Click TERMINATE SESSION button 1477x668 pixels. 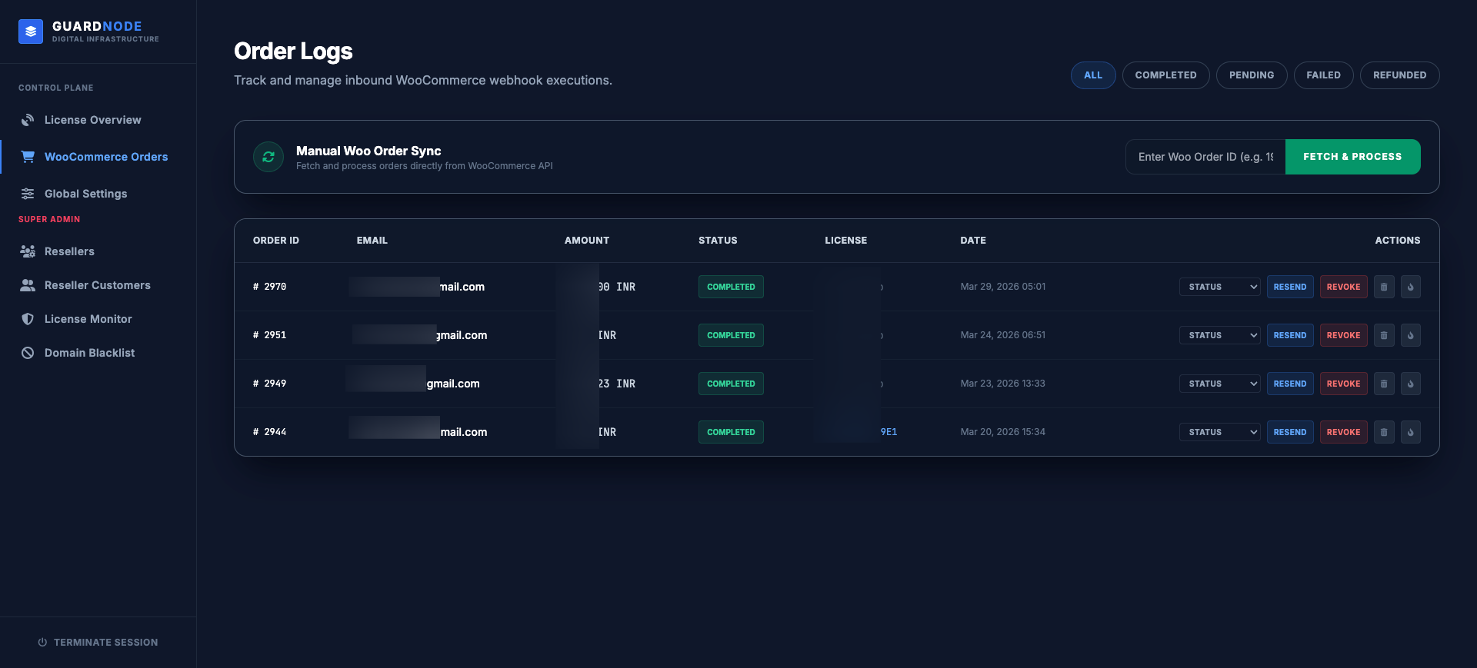[x=98, y=643]
